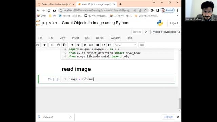Screen dimensions: 217x122
Task: Reload the current page
Action: click(x=49, y=11)
